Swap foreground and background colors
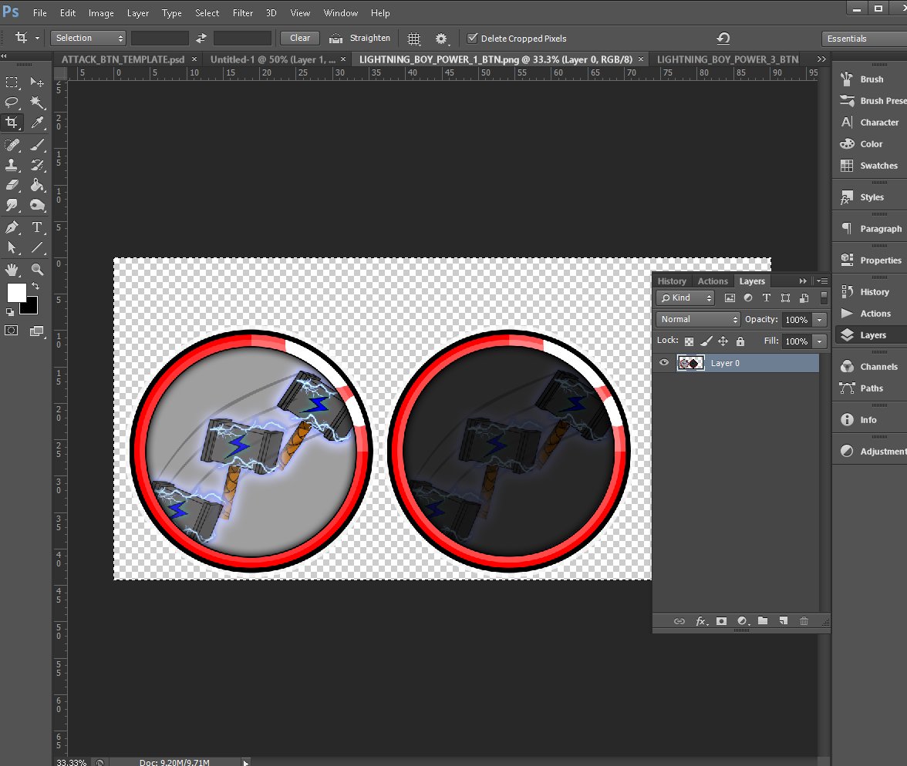 pyautogui.click(x=35, y=286)
